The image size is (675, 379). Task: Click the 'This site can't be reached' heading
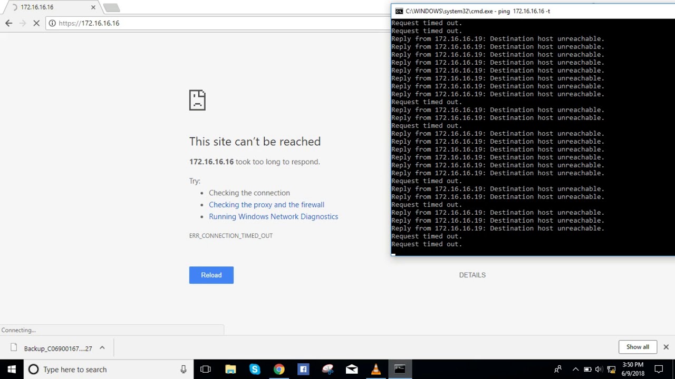coord(255,142)
